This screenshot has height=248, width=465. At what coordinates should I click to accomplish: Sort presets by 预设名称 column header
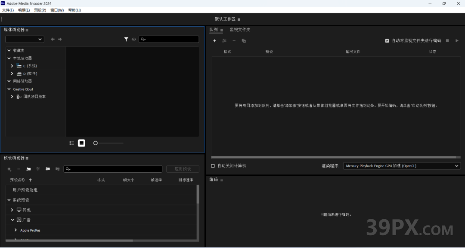click(x=18, y=180)
